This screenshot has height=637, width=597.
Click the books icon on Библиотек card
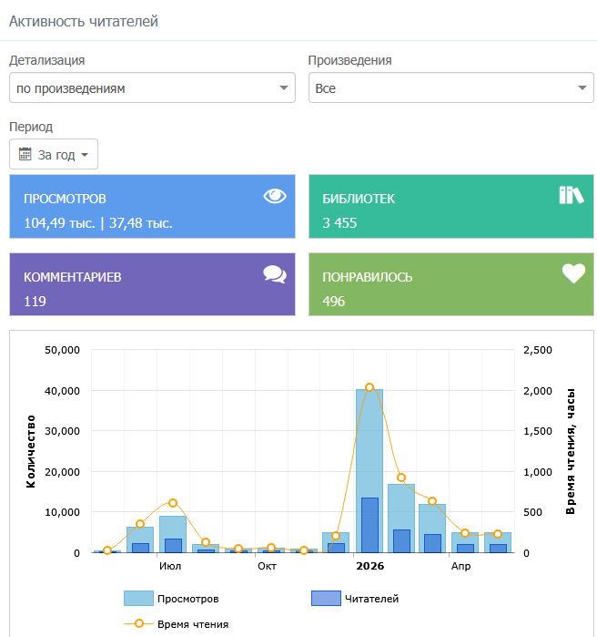(571, 195)
